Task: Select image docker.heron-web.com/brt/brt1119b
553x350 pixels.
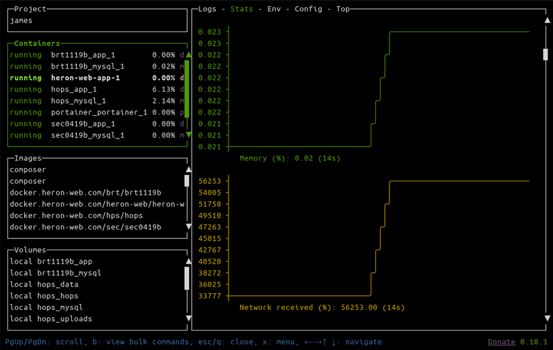Action: [x=85, y=193]
